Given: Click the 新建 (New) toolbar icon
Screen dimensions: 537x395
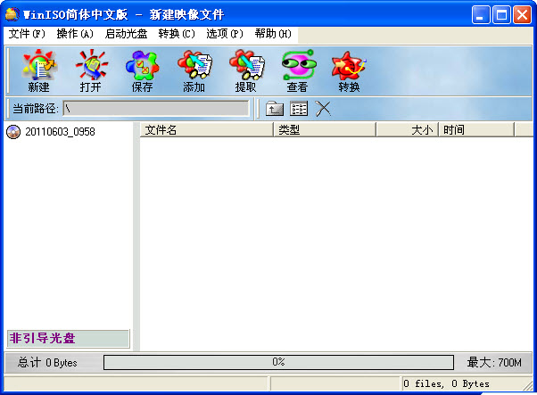Looking at the screenshot, I should (x=38, y=70).
